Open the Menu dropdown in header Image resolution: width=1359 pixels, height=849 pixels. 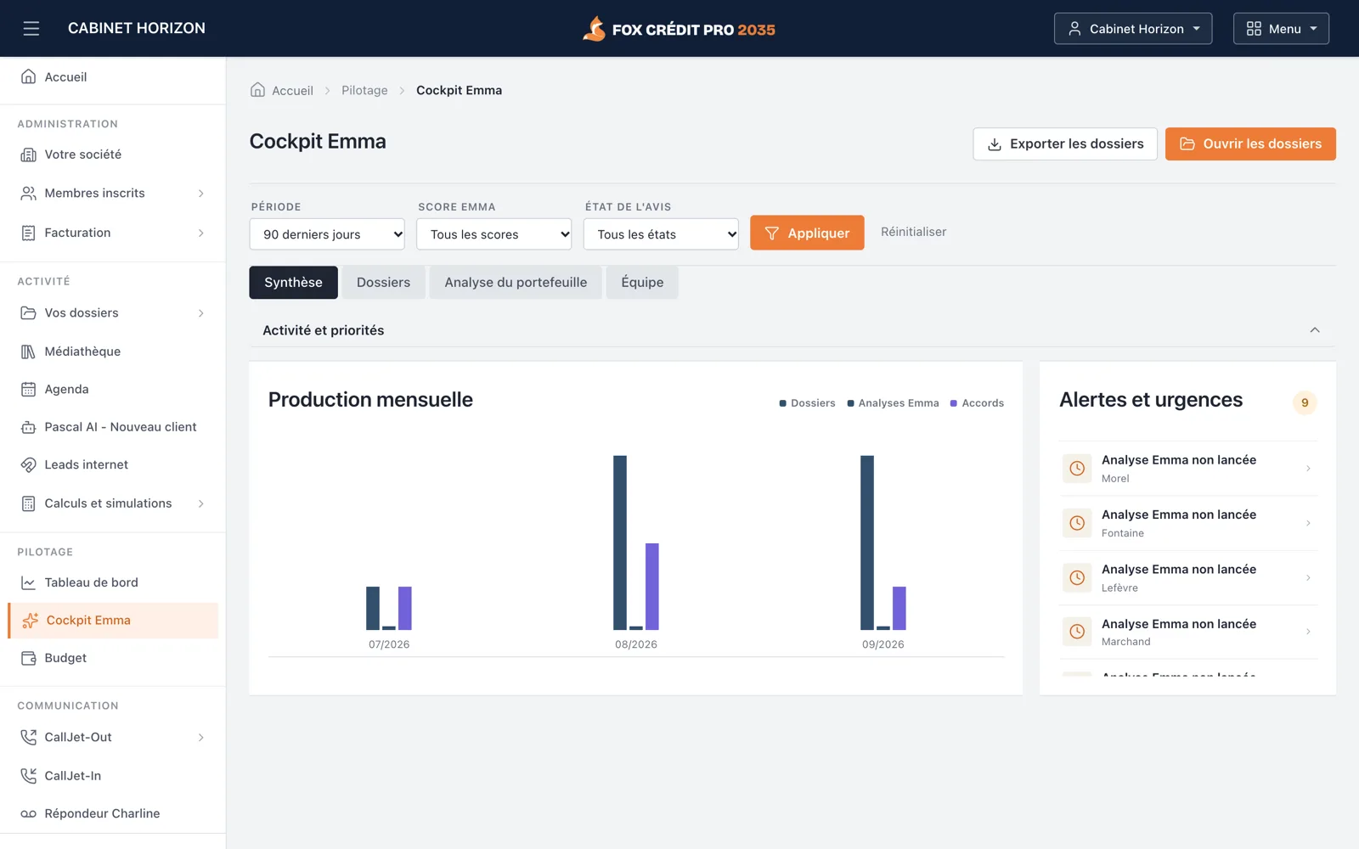pyautogui.click(x=1281, y=29)
